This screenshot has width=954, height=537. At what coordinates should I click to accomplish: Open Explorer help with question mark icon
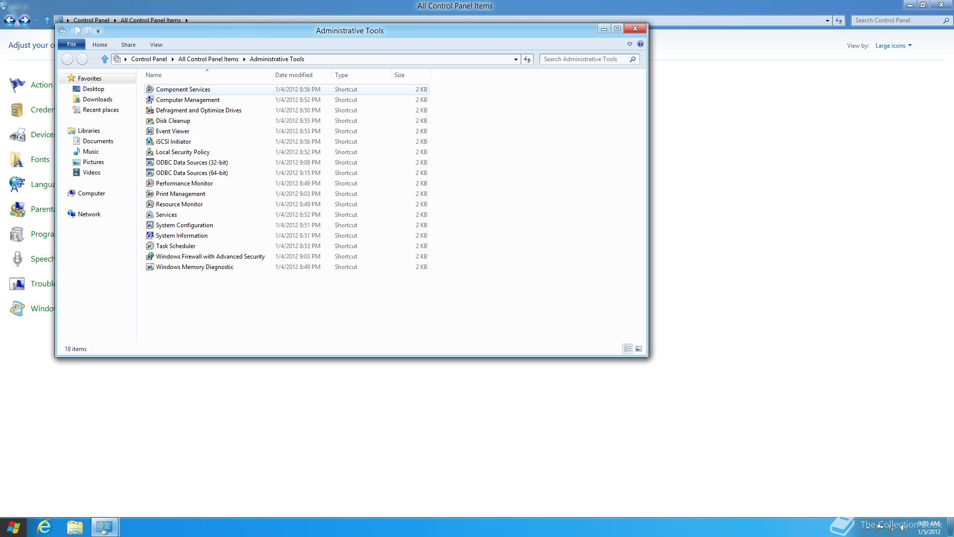click(x=640, y=44)
